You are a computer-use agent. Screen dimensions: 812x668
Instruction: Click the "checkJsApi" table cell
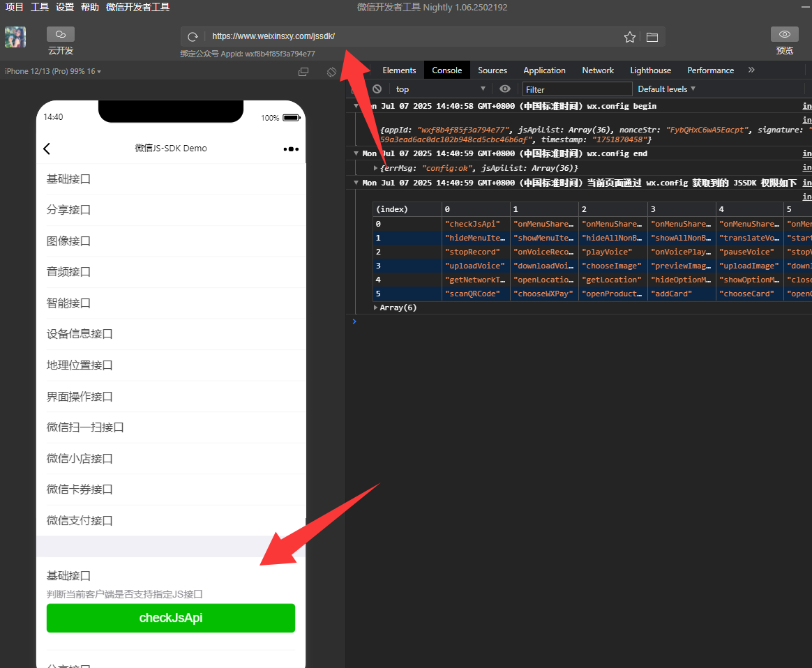(475, 224)
